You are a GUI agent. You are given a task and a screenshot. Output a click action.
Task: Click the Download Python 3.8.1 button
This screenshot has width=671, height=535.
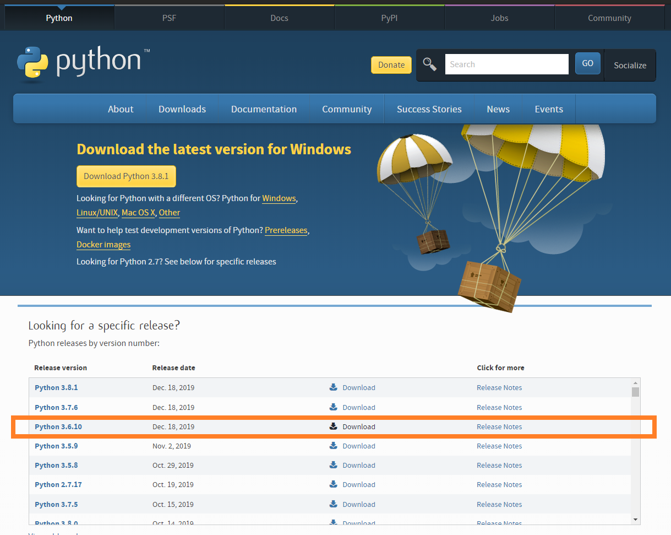tap(126, 176)
